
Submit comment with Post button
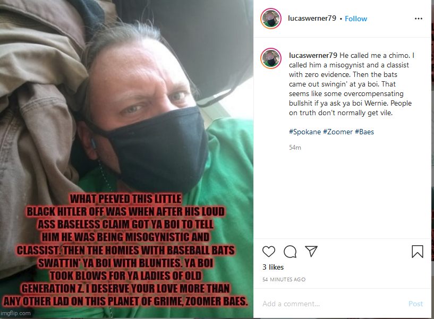pos(415,304)
